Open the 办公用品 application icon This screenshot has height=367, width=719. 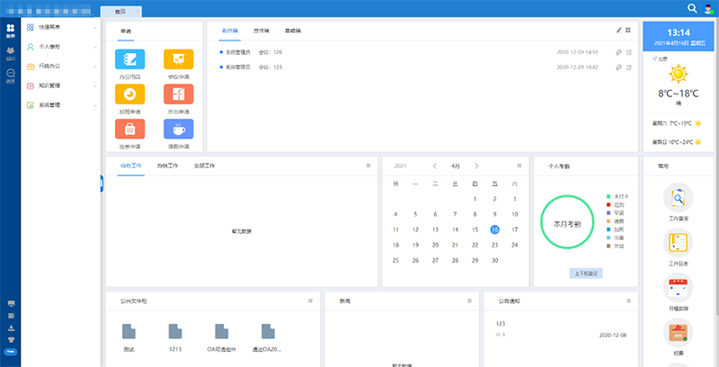point(131,60)
